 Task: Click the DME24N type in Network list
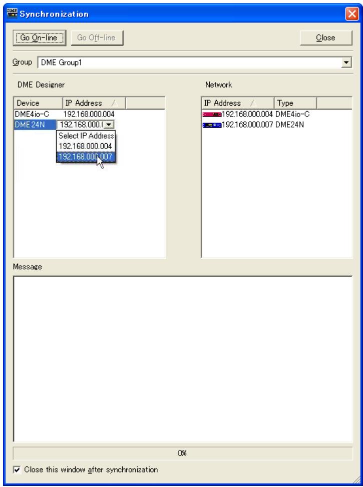tap(290, 125)
